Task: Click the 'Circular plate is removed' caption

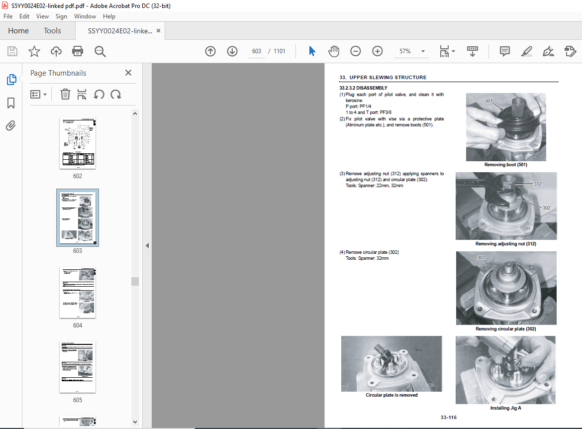Action: (x=391, y=395)
